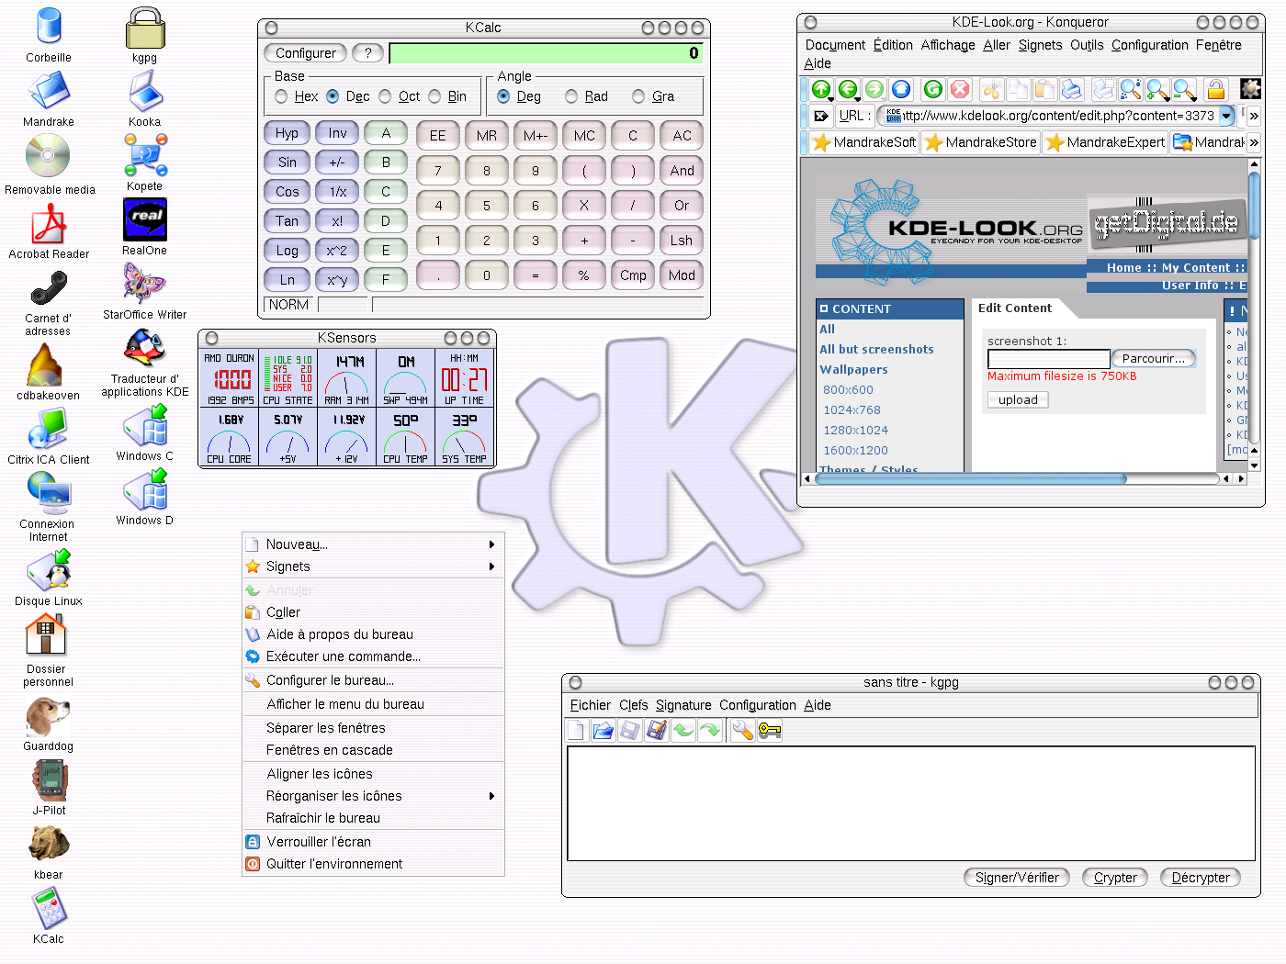The width and height of the screenshot is (1286, 964).
Task: Open the MandrakeStore bookmark in Konqueror
Action: click(x=981, y=142)
